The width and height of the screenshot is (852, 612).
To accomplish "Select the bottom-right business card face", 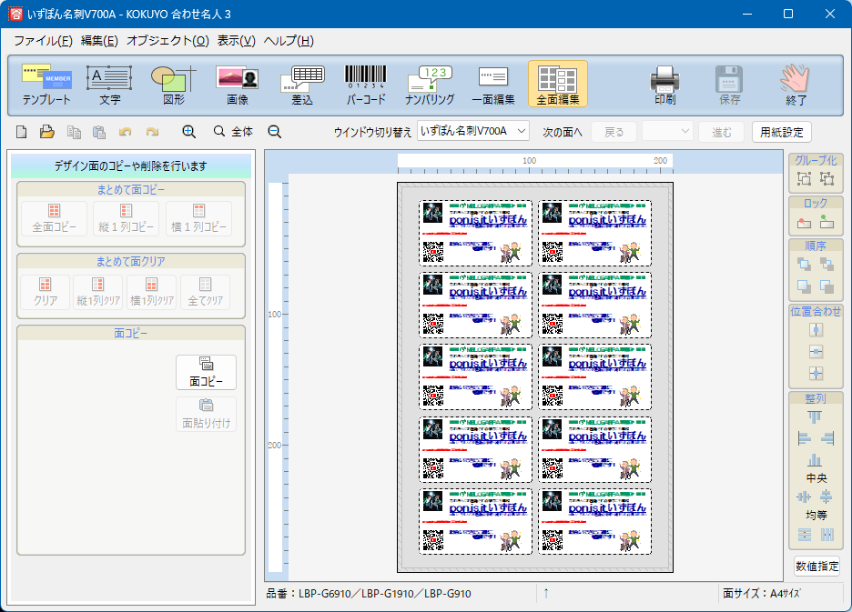I will [x=595, y=521].
